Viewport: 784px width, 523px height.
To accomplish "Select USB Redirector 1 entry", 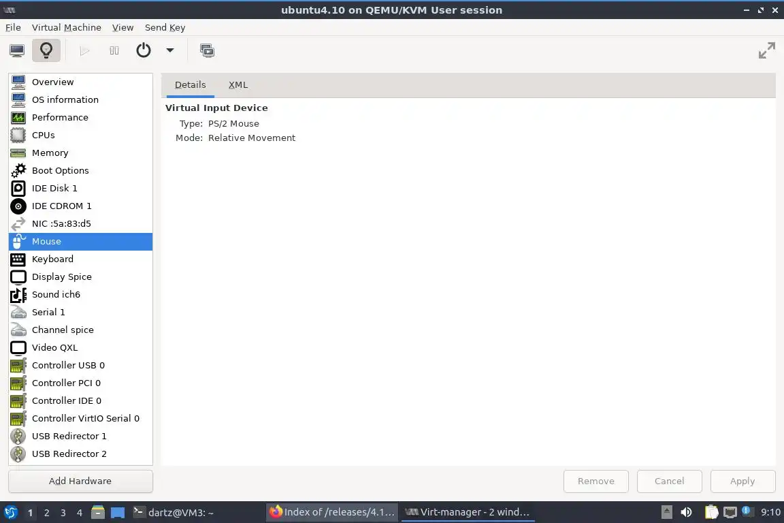I will point(80,437).
